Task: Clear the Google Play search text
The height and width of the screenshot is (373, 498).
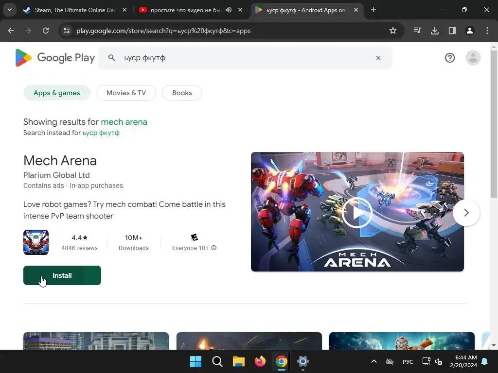Action: [378, 58]
